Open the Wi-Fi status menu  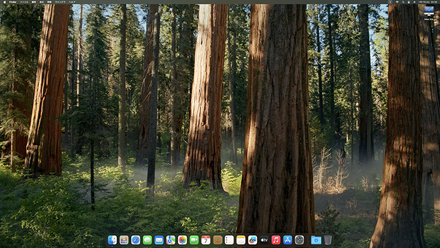coord(397,2)
